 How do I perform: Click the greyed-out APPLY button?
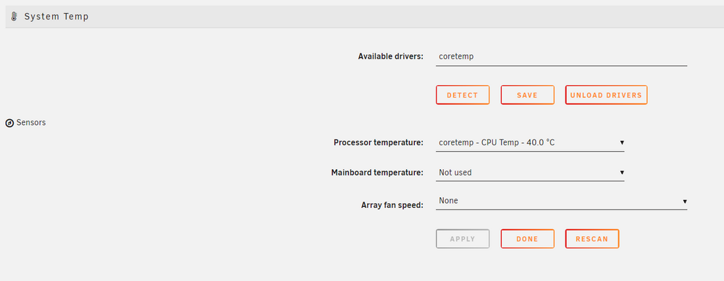463,238
